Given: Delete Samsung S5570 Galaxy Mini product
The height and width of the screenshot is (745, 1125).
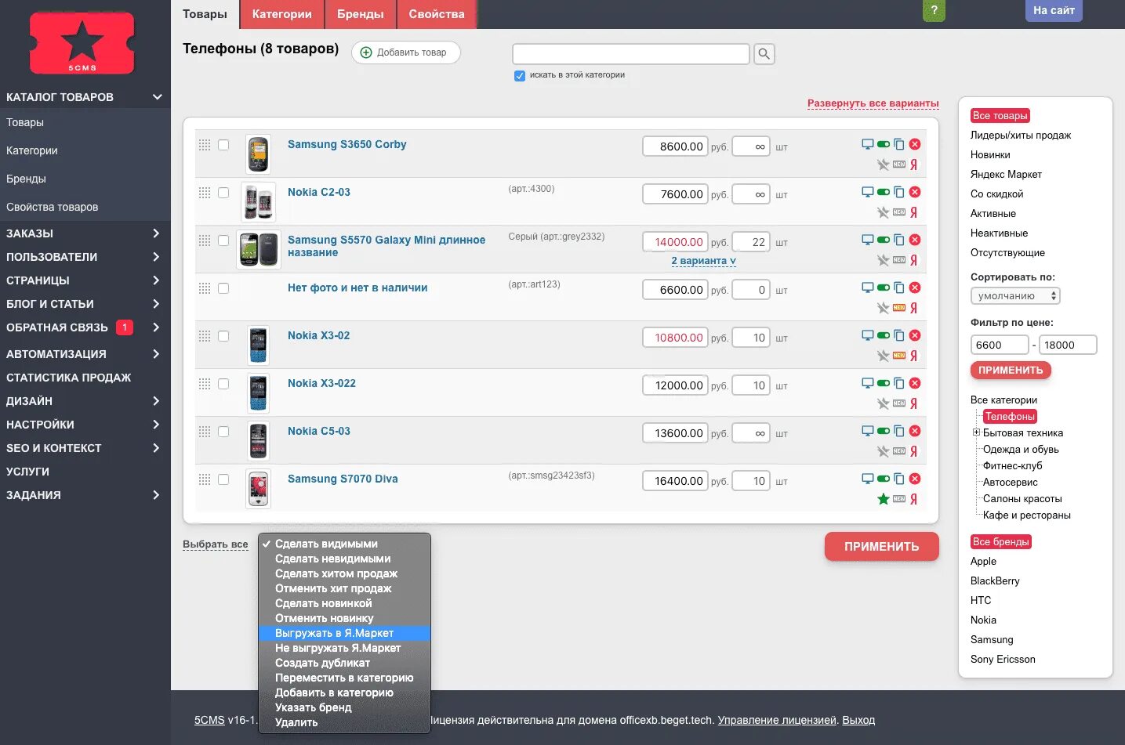Looking at the screenshot, I should [x=915, y=240].
